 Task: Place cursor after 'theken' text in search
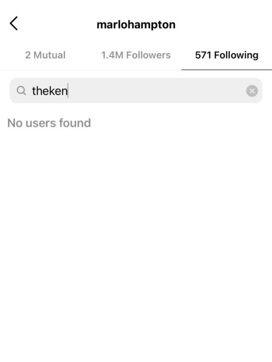(x=68, y=91)
